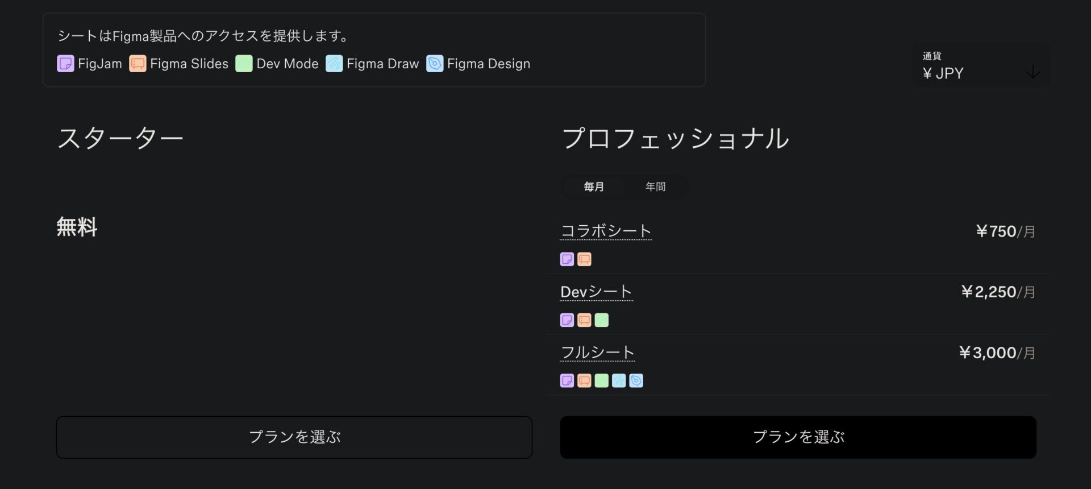Image resolution: width=1091 pixels, height=489 pixels.
Task: Choose the スターター plan with プランを選ぶ
Action: point(294,437)
